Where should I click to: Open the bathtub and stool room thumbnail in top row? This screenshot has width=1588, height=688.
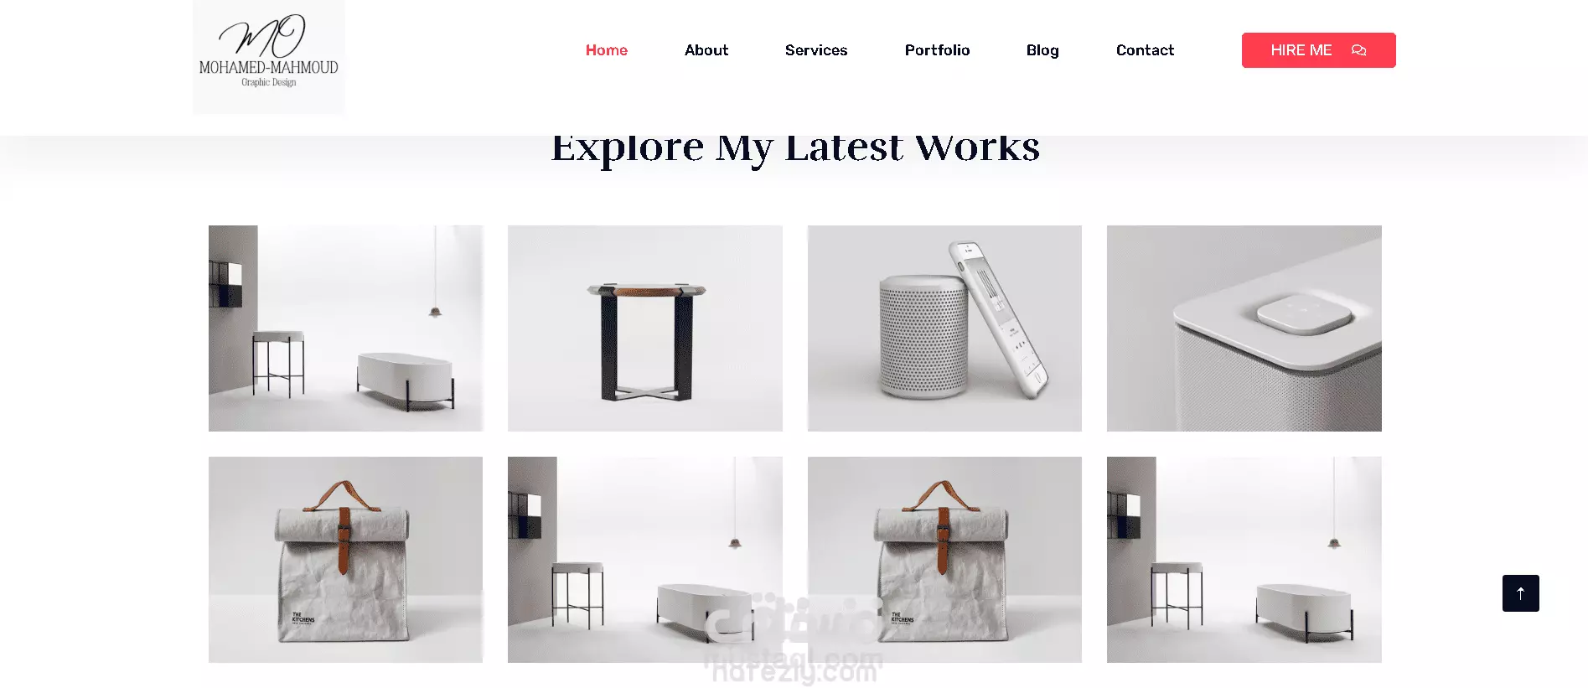coord(345,328)
